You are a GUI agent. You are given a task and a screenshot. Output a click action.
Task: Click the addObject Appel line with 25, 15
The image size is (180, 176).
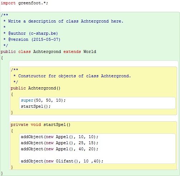coord(60,143)
